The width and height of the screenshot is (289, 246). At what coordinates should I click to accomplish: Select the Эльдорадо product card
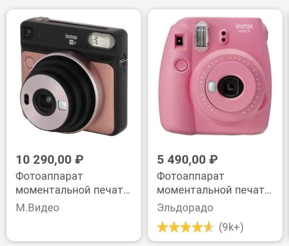(215, 125)
